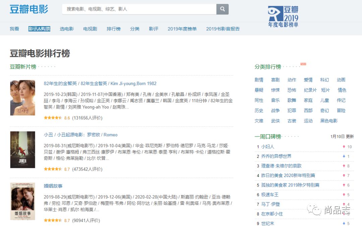Select the 历史 genre category
The width and height of the screenshot is (362, 226).
(x=259, y=111)
